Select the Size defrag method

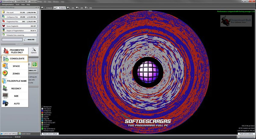click(15, 96)
